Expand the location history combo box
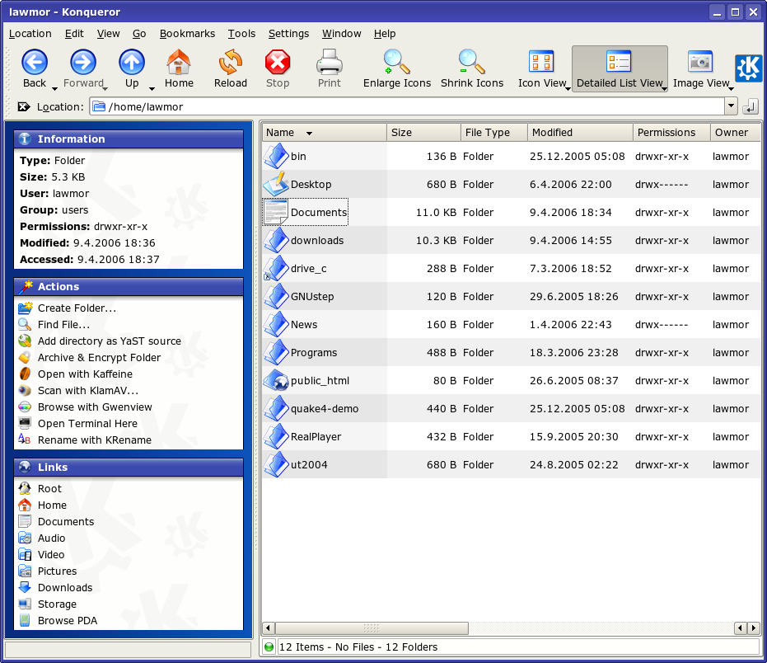The width and height of the screenshot is (767, 663). [x=731, y=106]
